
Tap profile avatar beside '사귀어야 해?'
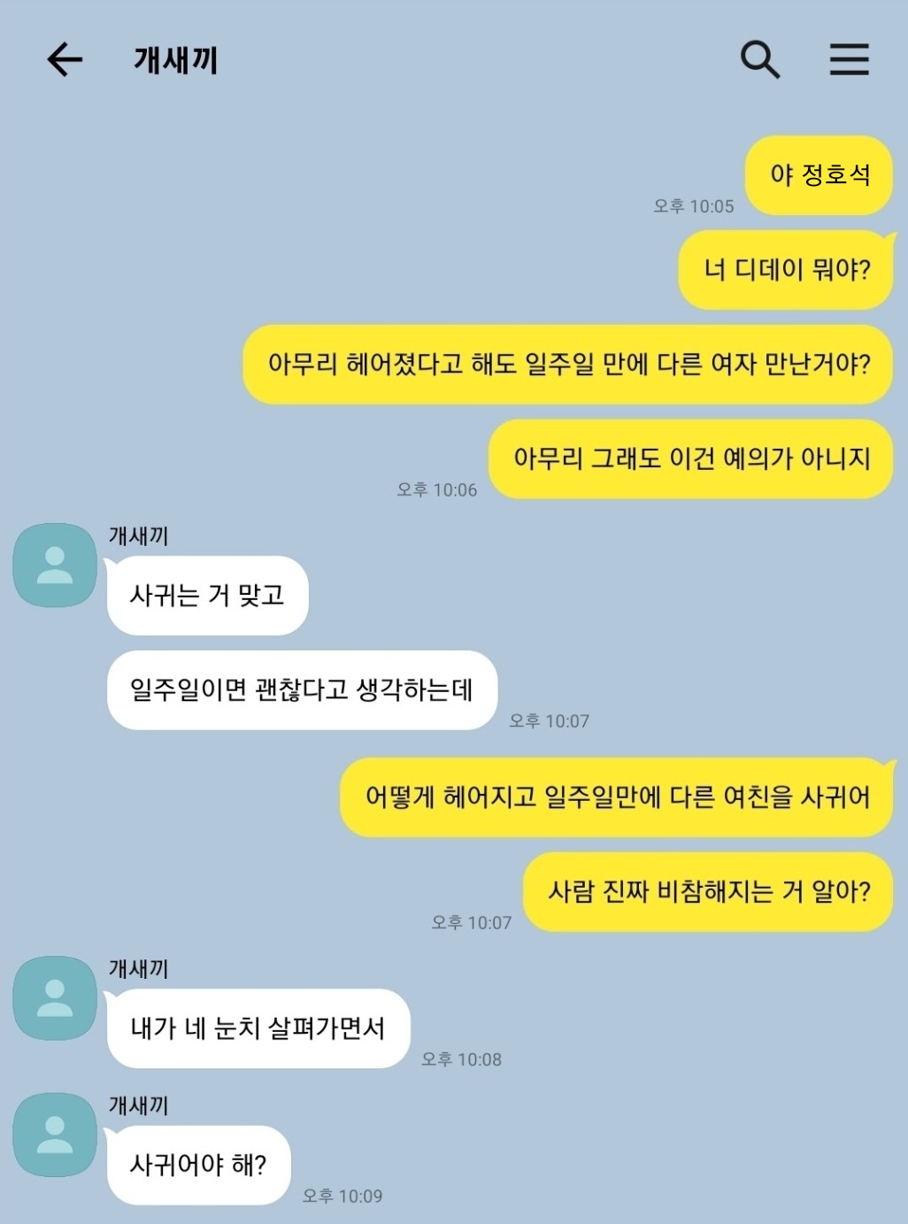pyautogui.click(x=55, y=1135)
